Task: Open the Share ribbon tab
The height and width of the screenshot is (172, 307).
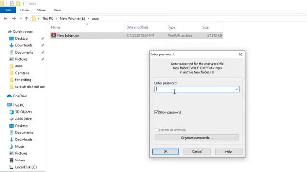Action: [x=41, y=10]
